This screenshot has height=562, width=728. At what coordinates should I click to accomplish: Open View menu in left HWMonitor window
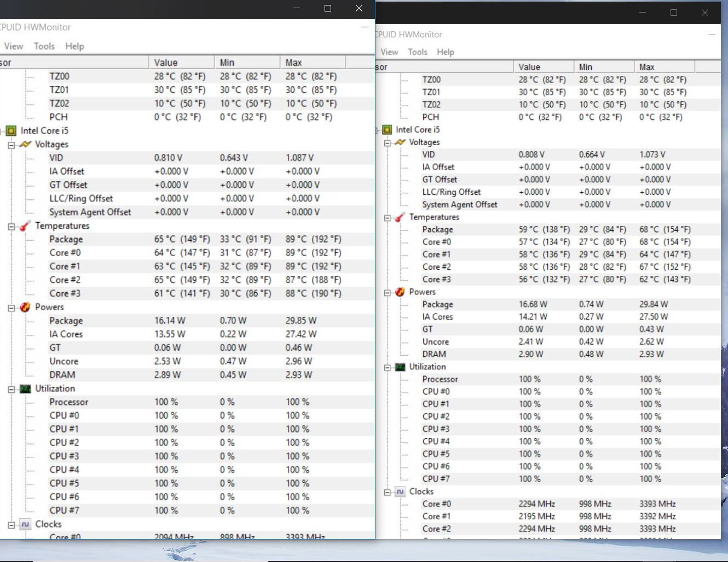pos(14,47)
